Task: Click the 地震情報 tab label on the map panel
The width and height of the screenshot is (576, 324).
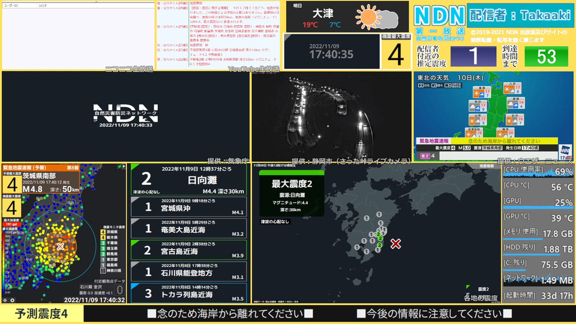Action: click(x=487, y=166)
